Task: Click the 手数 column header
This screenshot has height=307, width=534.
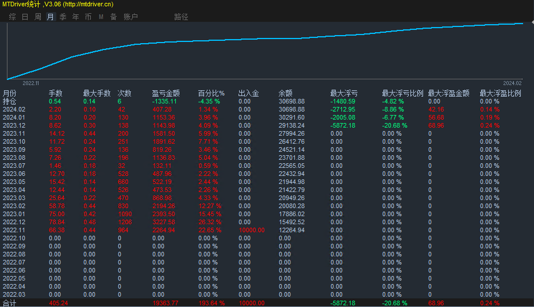Action: [56, 93]
